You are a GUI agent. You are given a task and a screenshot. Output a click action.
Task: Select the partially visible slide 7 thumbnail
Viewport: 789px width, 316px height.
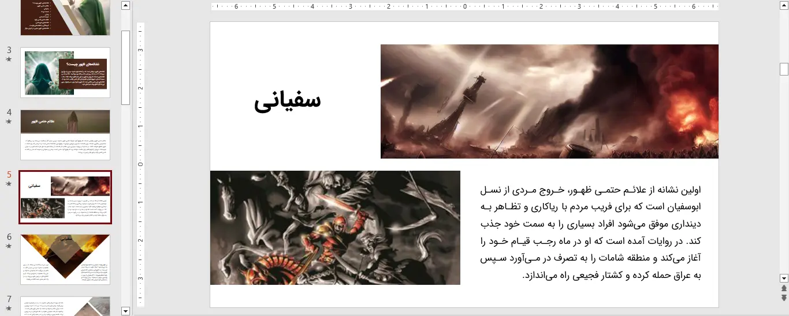pyautogui.click(x=65, y=306)
